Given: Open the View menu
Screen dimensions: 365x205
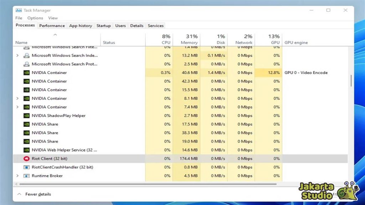Looking at the screenshot, I should pyautogui.click(x=53, y=18).
